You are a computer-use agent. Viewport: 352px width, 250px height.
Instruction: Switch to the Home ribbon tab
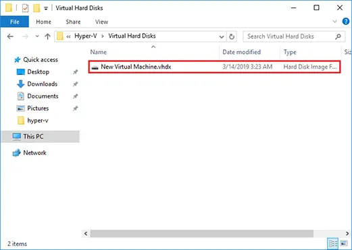pos(43,22)
